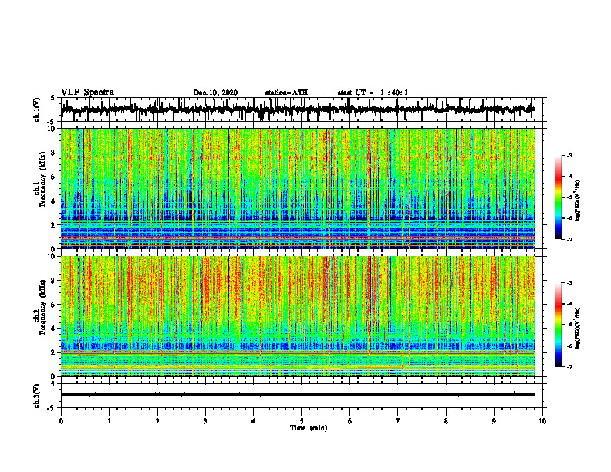Click the ch.2 spectrogram color bar
611x472 pixels.
point(558,325)
